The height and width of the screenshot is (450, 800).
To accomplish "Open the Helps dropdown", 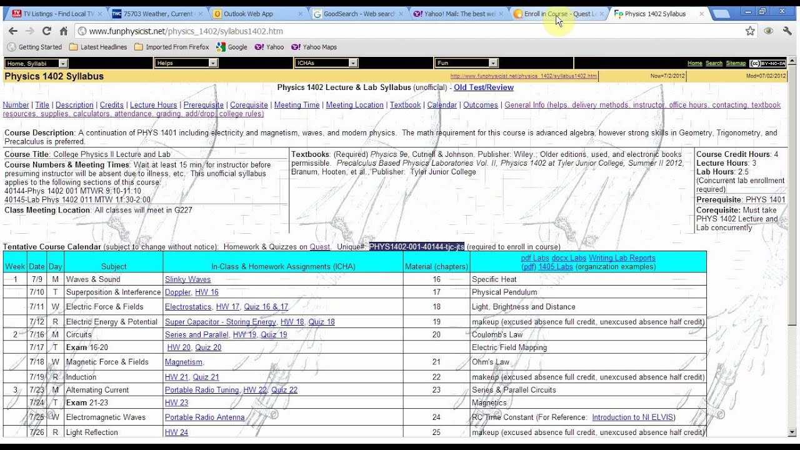I will pyautogui.click(x=186, y=63).
